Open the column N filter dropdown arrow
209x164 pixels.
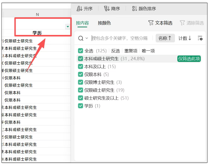tap(68, 27)
